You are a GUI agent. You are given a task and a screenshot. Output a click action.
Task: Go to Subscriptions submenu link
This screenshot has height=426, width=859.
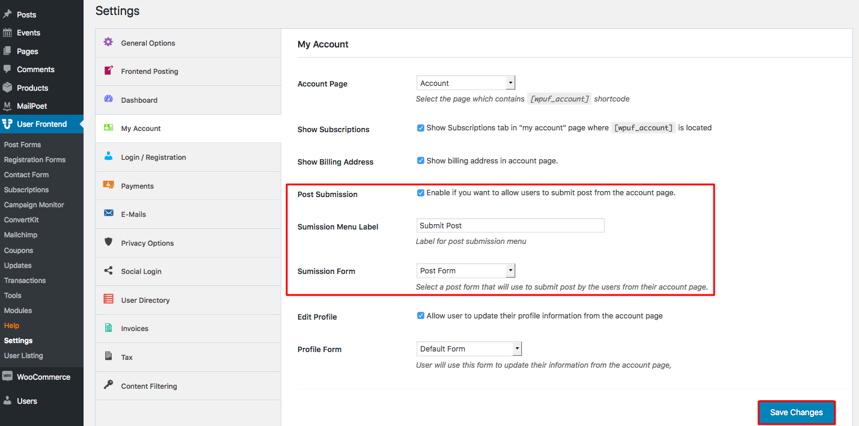[26, 190]
